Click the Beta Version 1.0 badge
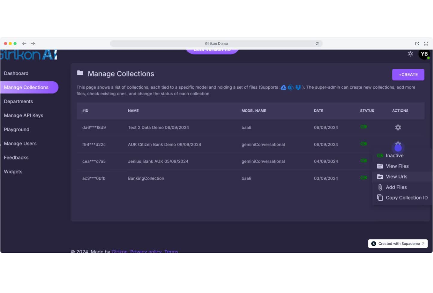This screenshot has width=433, height=293. coord(212,51)
